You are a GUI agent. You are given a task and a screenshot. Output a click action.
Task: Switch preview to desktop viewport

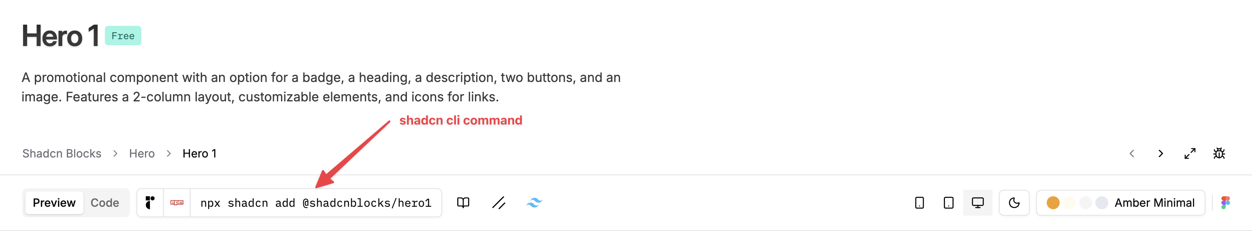977,202
